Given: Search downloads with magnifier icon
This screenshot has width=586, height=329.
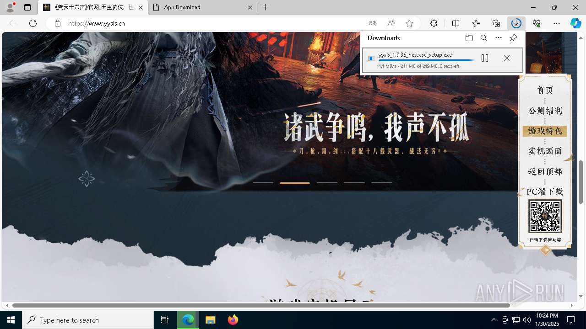Looking at the screenshot, I should pyautogui.click(x=484, y=38).
